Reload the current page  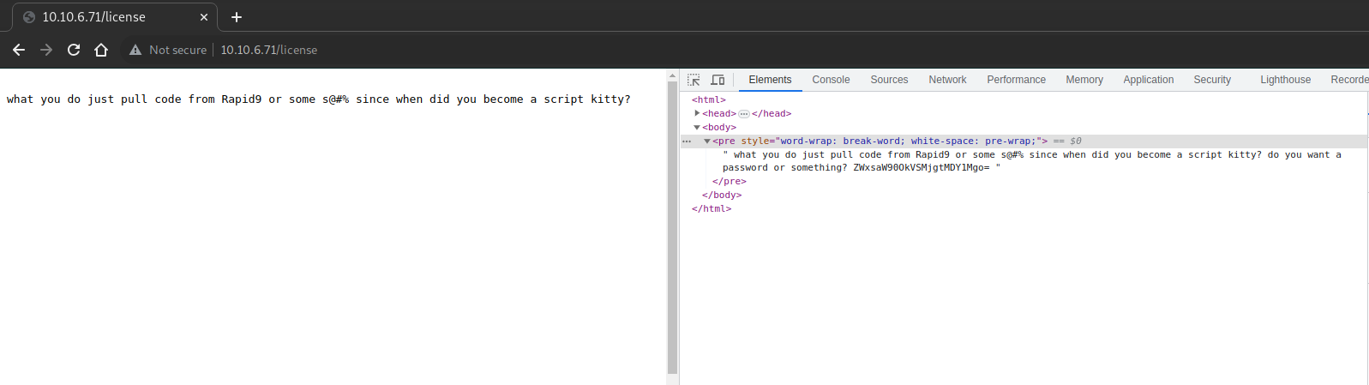click(74, 50)
